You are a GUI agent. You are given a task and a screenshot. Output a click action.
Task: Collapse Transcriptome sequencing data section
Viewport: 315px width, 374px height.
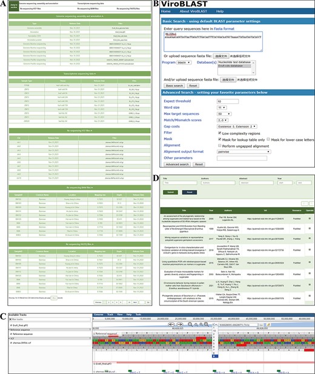pyautogui.click(x=80, y=73)
